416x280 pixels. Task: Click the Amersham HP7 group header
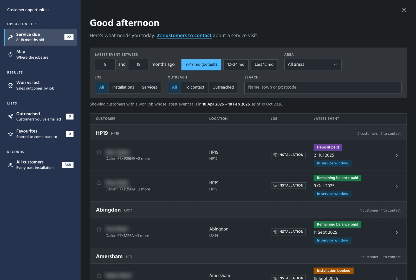click(248, 256)
